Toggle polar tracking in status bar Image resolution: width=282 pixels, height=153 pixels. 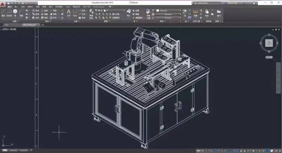216,151
